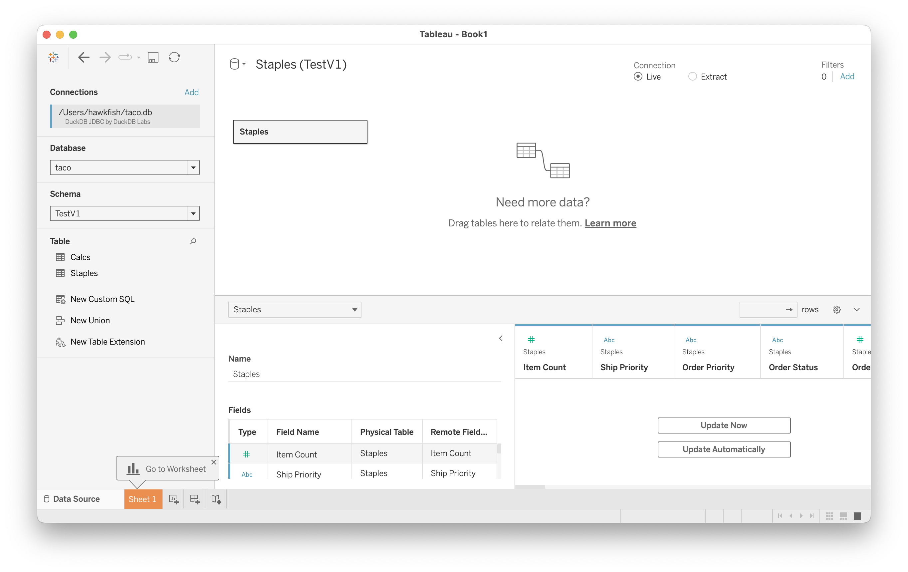908x572 pixels.
Task: Click Item Count in the Remote Field column
Action: click(451, 453)
